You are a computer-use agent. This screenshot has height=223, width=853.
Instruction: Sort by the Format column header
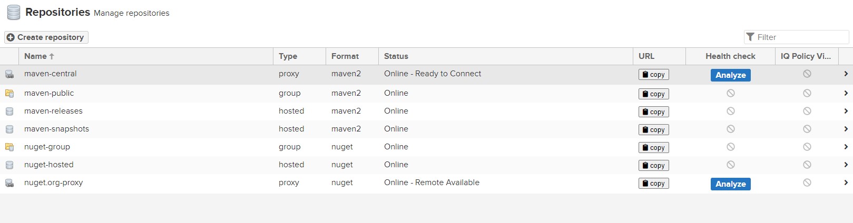click(x=345, y=56)
